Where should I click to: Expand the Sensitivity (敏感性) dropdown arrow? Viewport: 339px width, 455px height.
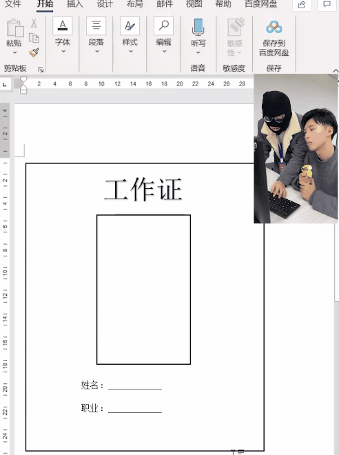(240, 52)
